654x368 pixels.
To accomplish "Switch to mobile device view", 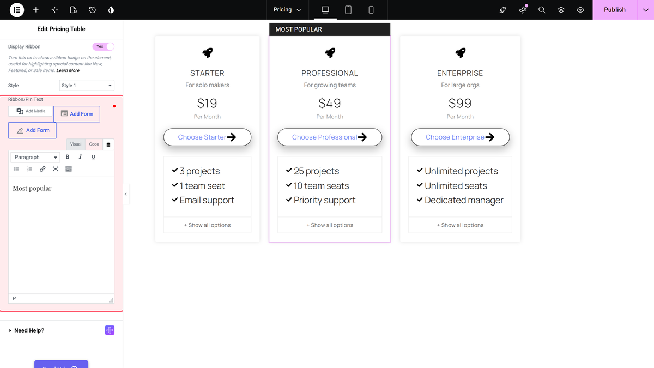I will click(371, 10).
